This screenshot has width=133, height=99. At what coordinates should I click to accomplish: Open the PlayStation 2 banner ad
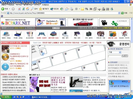51,22
